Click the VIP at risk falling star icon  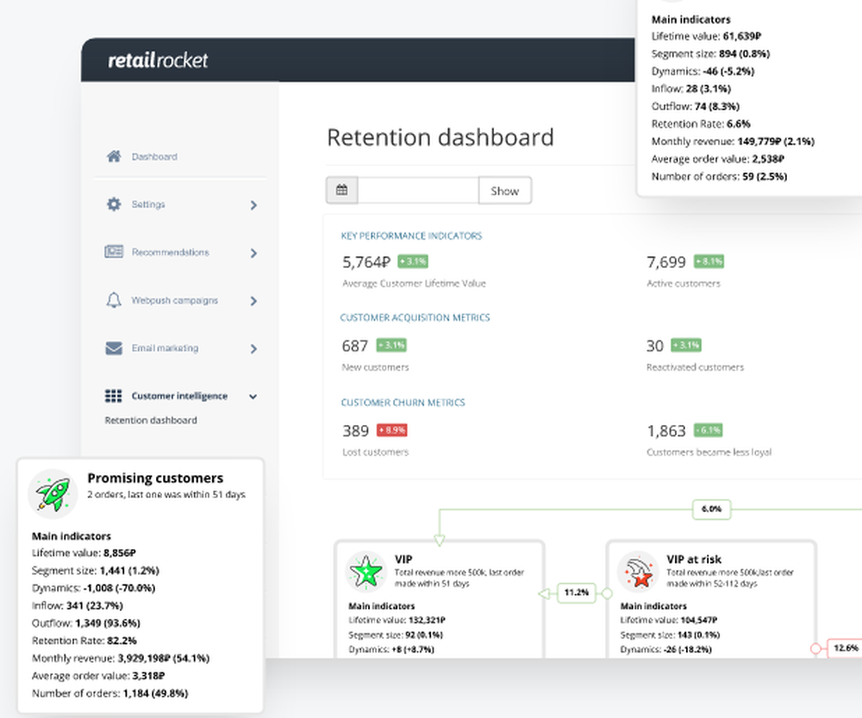click(x=639, y=570)
